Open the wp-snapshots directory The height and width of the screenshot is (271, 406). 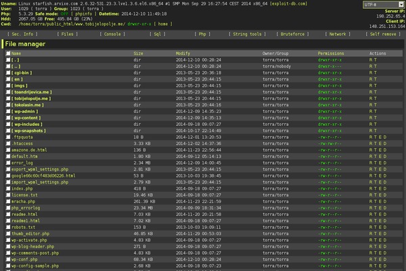click(28, 131)
